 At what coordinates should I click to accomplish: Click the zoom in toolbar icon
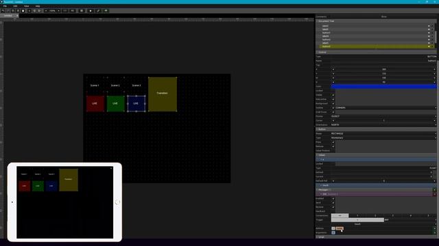point(58,11)
